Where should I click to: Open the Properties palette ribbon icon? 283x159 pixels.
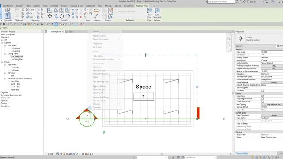8,16
